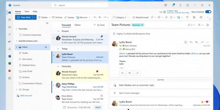
Task: Click the emoji reaction icon on Lydia's message
Action: click(x=186, y=42)
